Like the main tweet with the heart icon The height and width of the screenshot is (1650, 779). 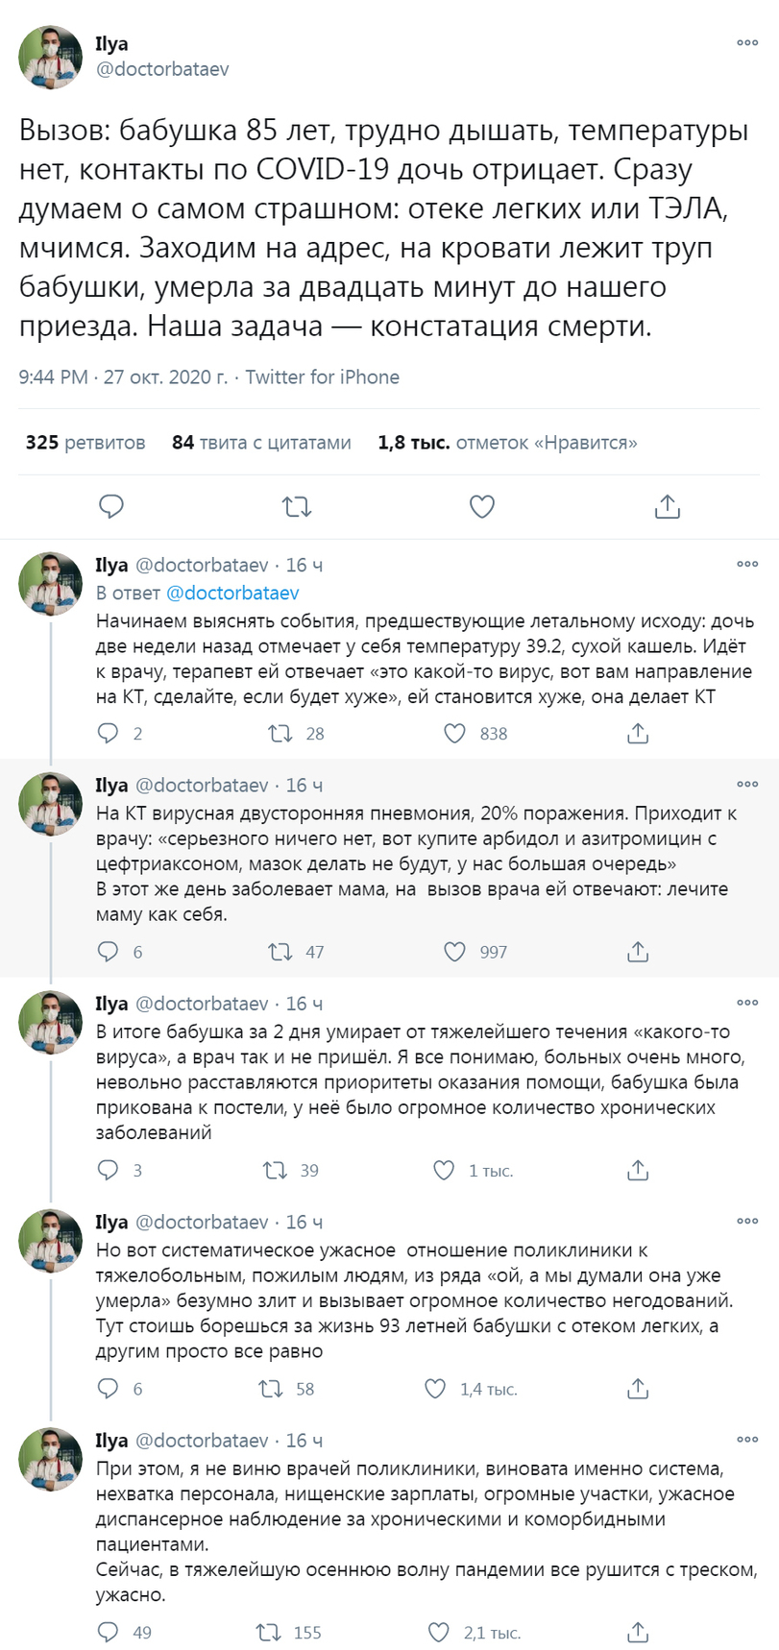click(481, 506)
